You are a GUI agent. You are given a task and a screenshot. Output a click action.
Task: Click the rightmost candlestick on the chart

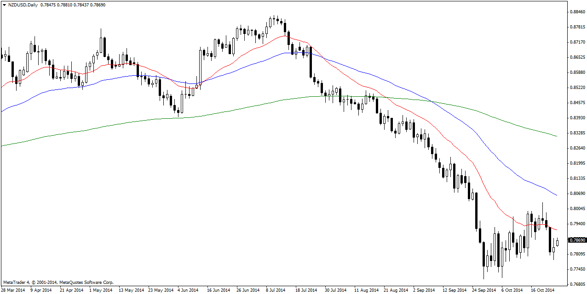coord(557,243)
